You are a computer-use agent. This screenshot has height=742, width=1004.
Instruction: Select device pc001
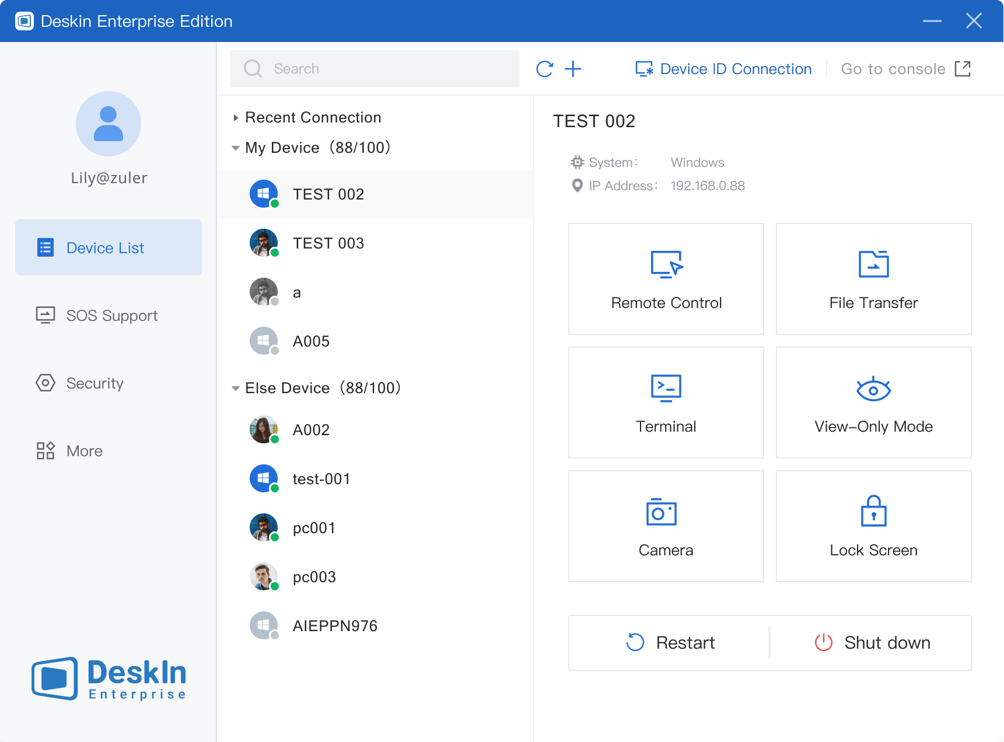[375, 527]
